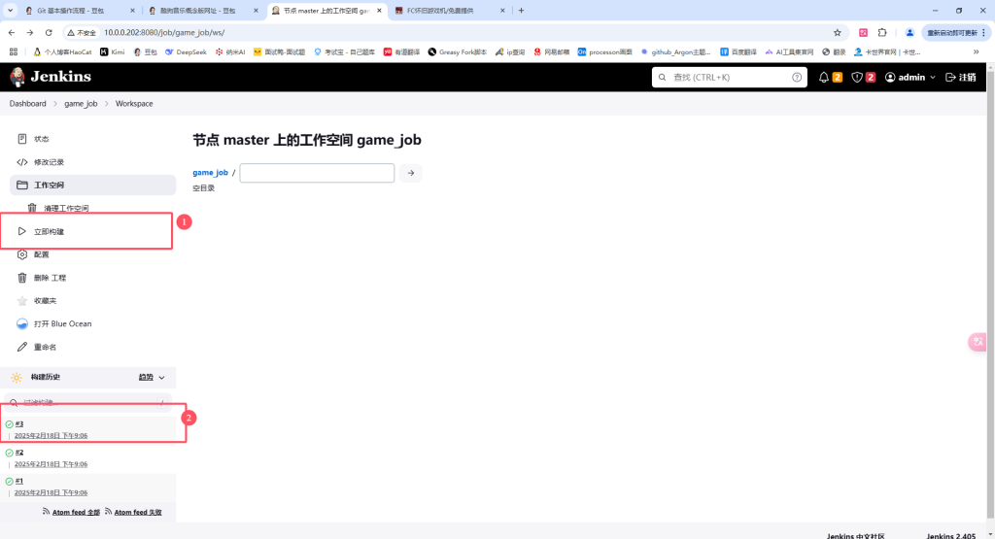
Task: Click 重命名 pencil icon
Action: point(22,347)
